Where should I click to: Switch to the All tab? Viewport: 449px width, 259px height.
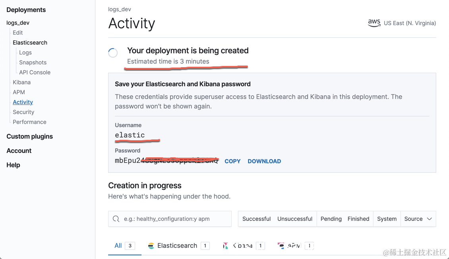point(118,245)
